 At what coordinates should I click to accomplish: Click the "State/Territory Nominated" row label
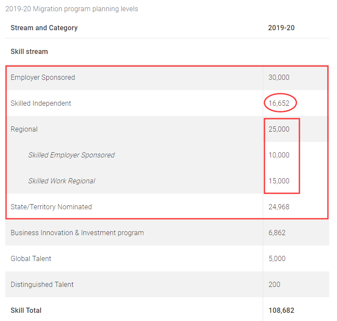click(51, 207)
